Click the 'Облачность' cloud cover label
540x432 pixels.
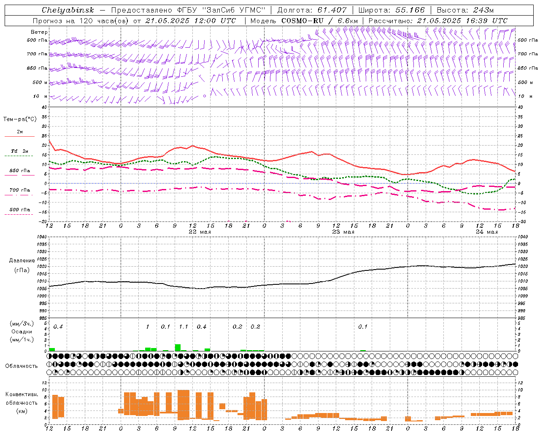click(x=22, y=366)
